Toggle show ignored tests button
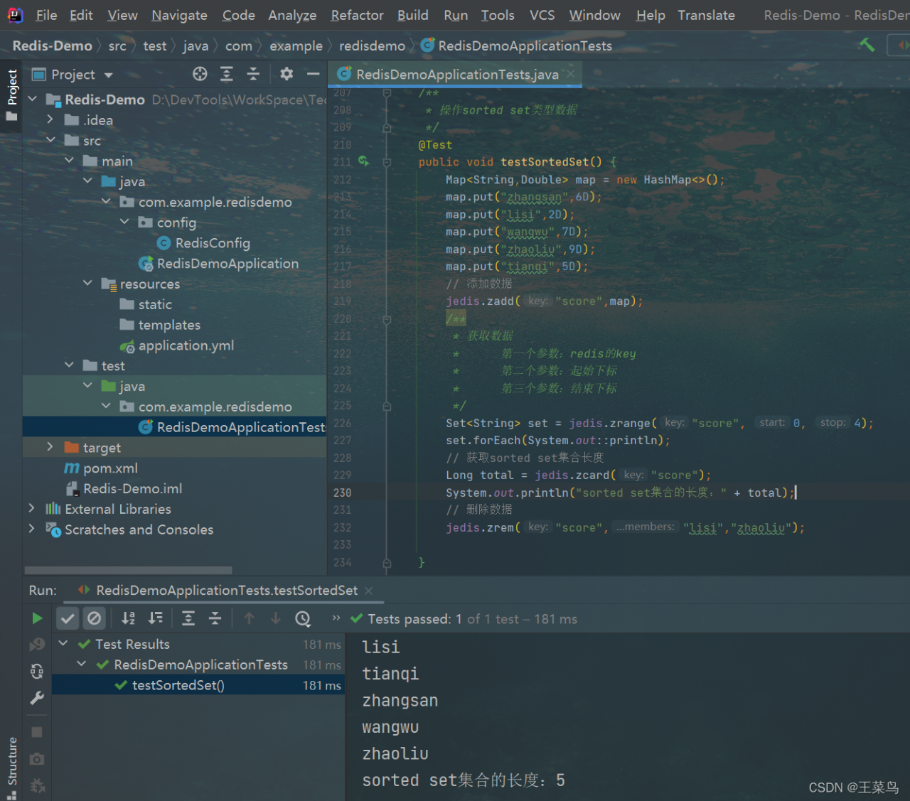Viewport: 910px width, 801px height. 94,618
